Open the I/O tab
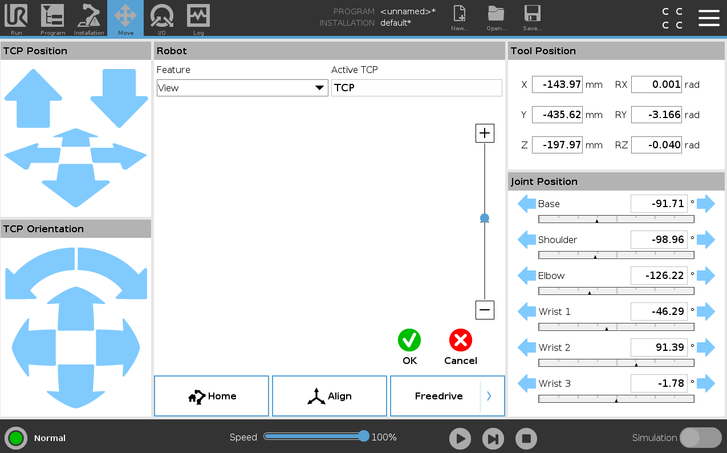727x453 pixels. point(162,18)
